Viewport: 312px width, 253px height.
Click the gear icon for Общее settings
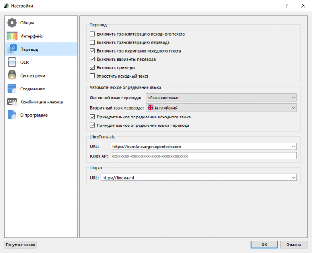pyautogui.click(x=12, y=23)
